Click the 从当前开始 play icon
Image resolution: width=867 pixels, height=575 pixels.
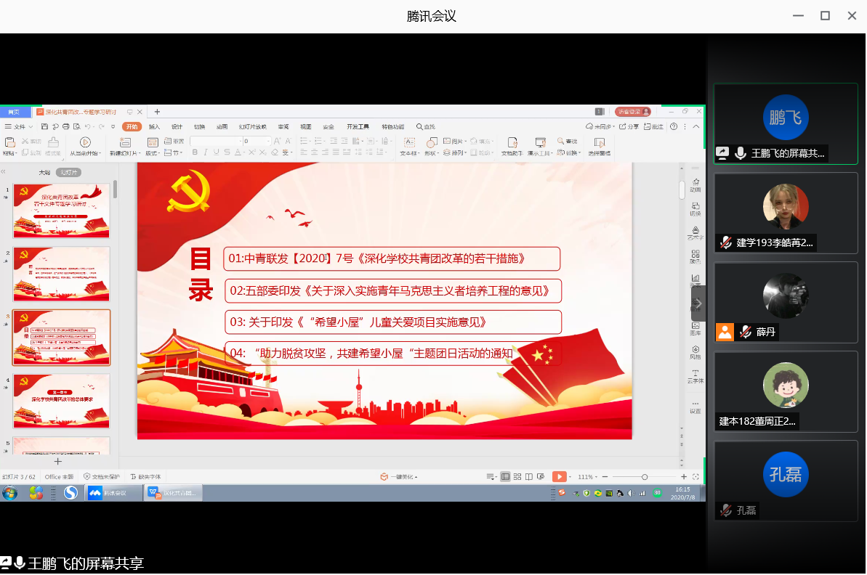tap(85, 142)
